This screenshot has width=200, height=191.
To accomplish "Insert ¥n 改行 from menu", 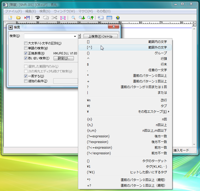I will 125,100.
